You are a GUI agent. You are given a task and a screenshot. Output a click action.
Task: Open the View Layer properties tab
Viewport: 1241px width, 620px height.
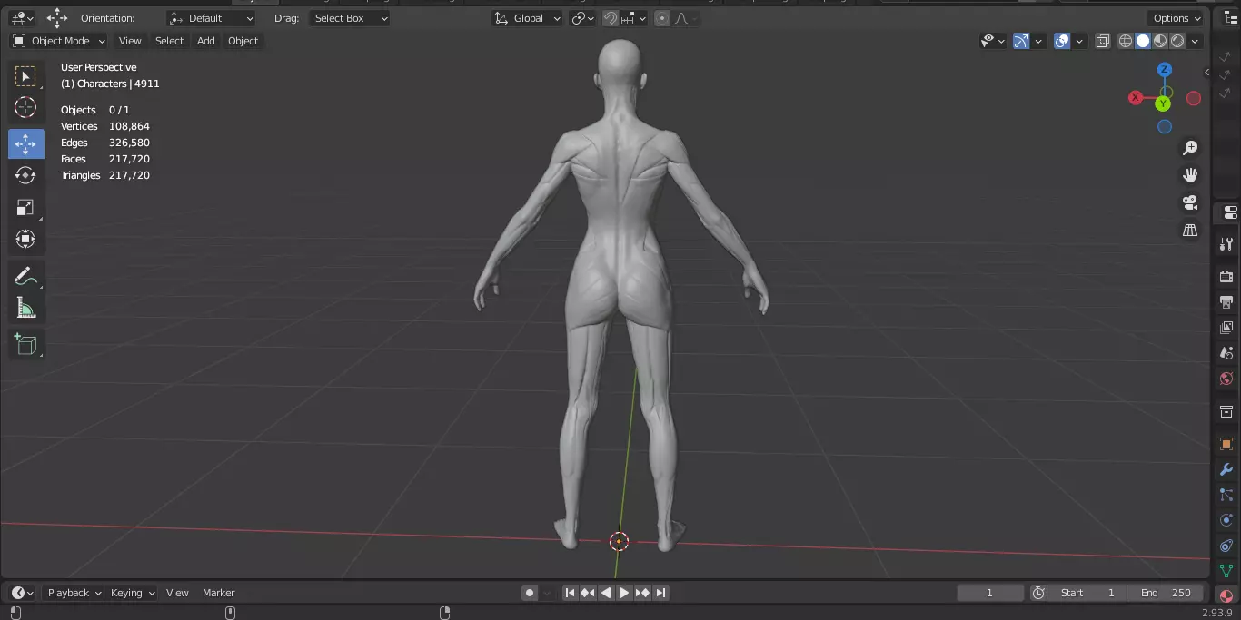[x=1226, y=327]
